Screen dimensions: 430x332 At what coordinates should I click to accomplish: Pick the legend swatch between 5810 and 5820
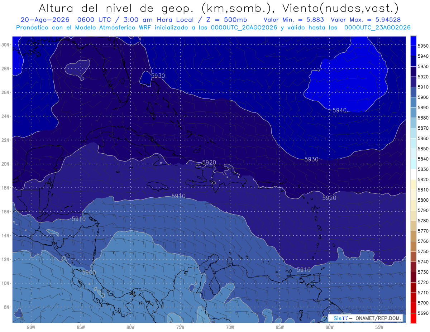point(413,185)
